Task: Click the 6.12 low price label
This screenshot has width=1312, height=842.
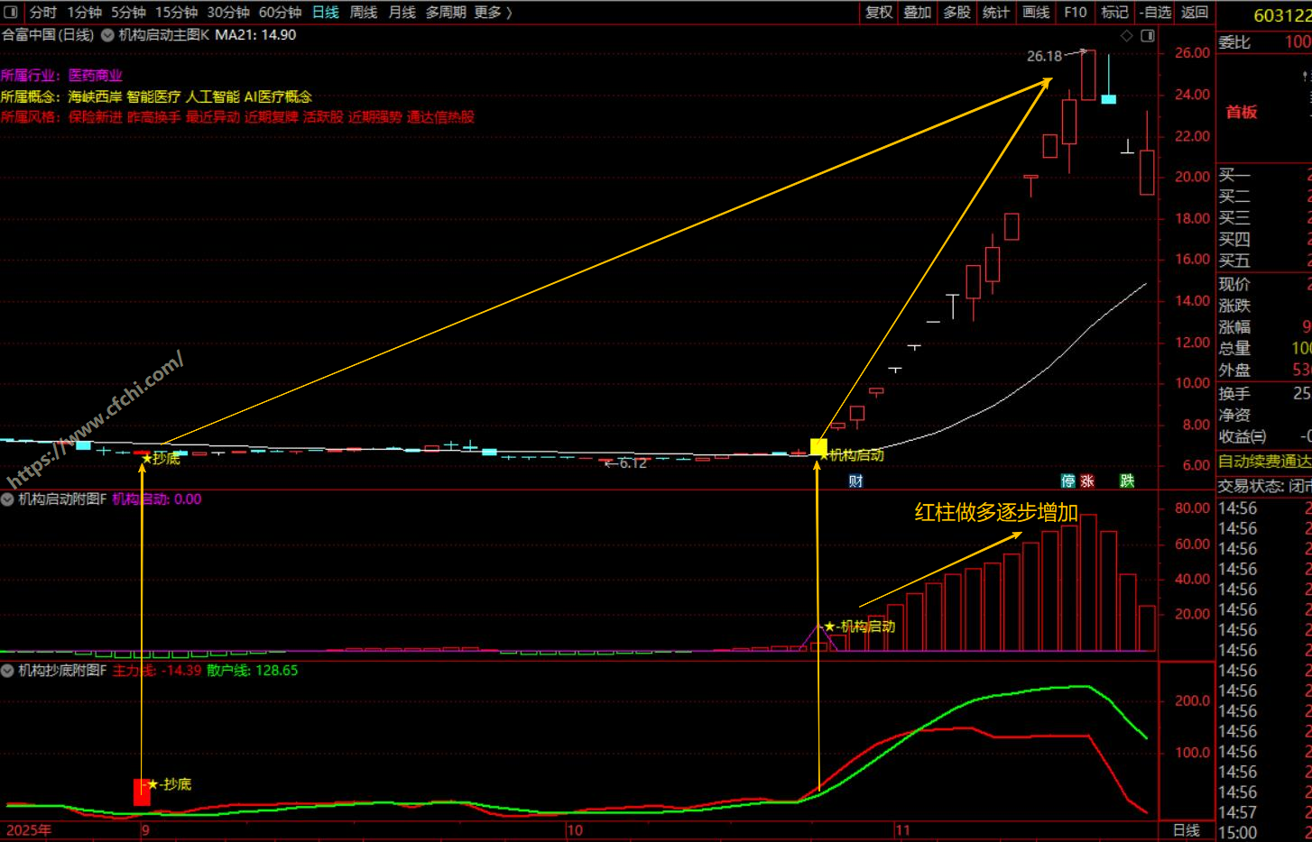Action: (633, 463)
